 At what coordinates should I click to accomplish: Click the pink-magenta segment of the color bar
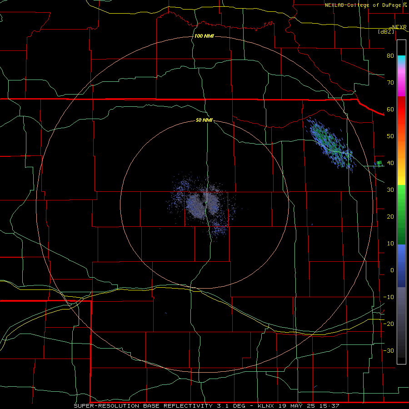pyautogui.click(x=401, y=81)
